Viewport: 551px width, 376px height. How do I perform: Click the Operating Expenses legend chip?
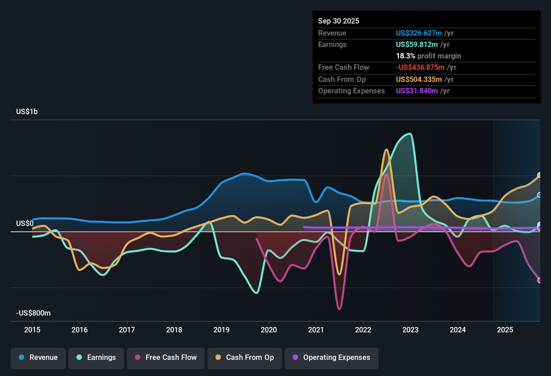[x=331, y=358]
